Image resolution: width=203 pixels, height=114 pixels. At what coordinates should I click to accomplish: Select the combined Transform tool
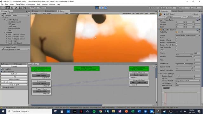(25, 8)
